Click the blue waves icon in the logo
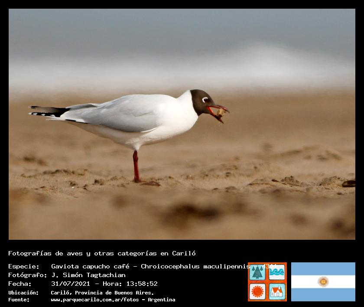 (x=277, y=272)
